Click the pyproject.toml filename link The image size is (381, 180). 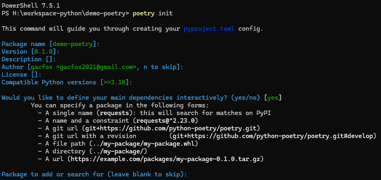click(x=209, y=29)
